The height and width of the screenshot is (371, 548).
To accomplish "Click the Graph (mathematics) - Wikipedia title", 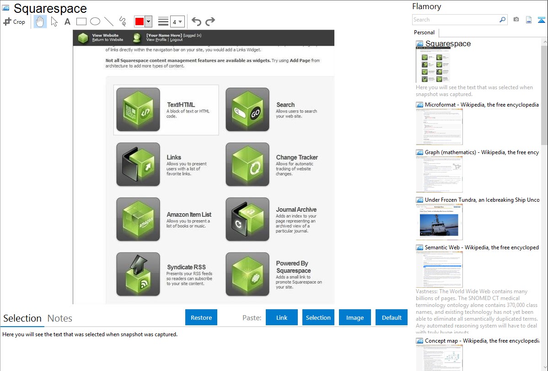I will 482,152.
